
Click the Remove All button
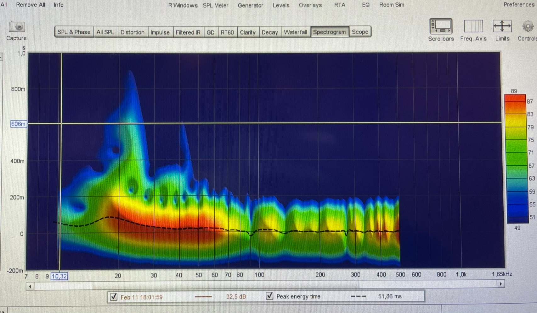(31, 5)
